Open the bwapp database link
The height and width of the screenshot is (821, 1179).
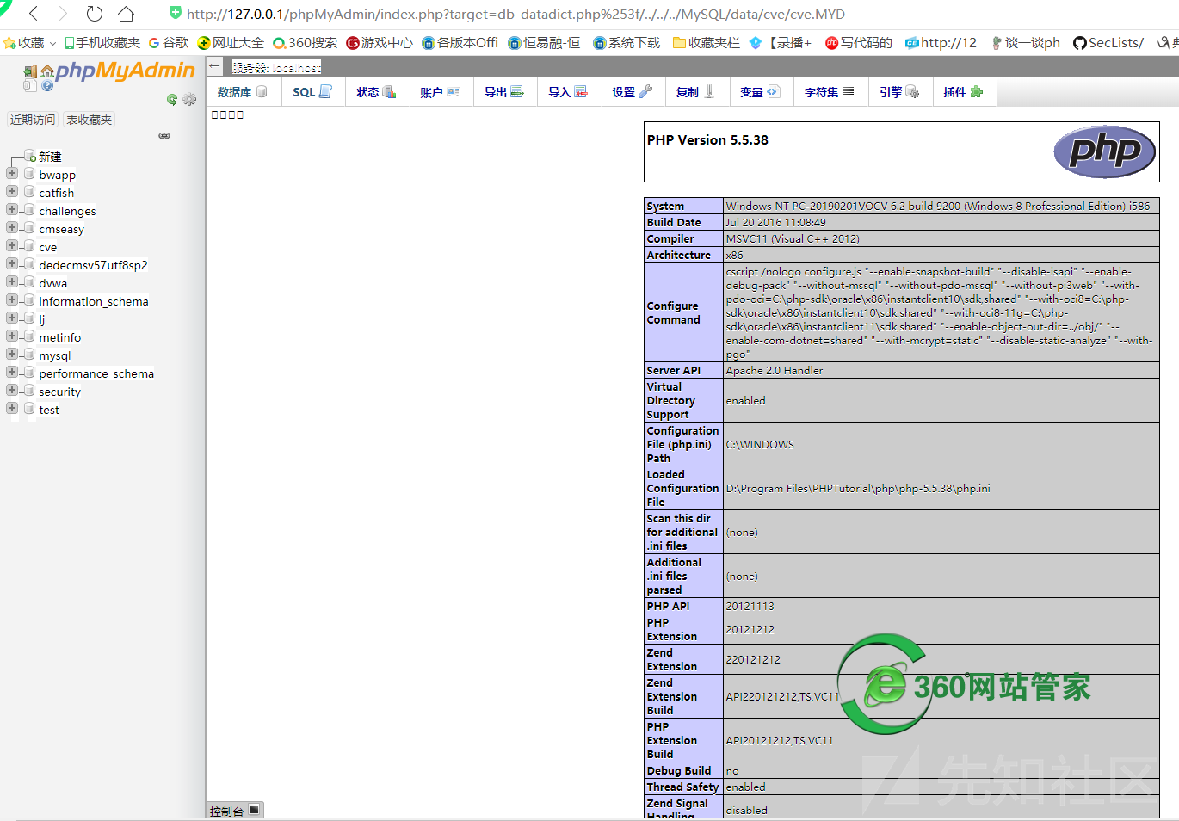coord(57,175)
